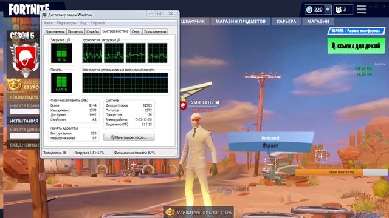Image resolution: width=389 pixels, height=218 pixels.
Task: Open the Файл menu in Task Manager
Action: click(x=49, y=23)
